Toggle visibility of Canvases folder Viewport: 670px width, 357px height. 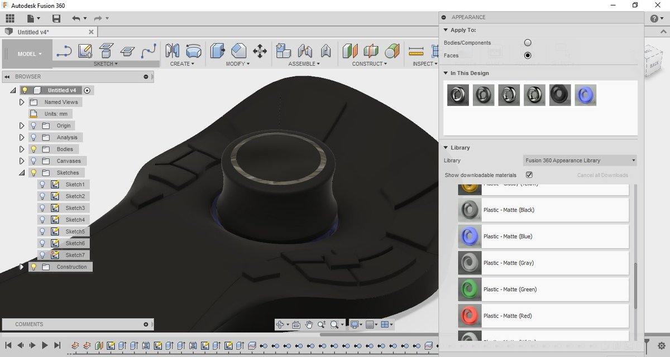[x=33, y=161]
